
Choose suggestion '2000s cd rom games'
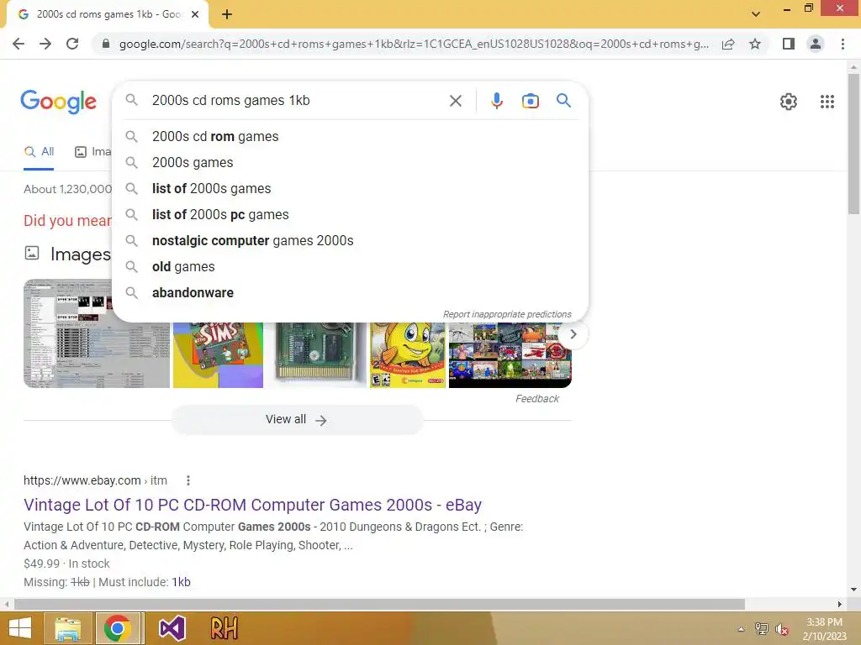350,137
